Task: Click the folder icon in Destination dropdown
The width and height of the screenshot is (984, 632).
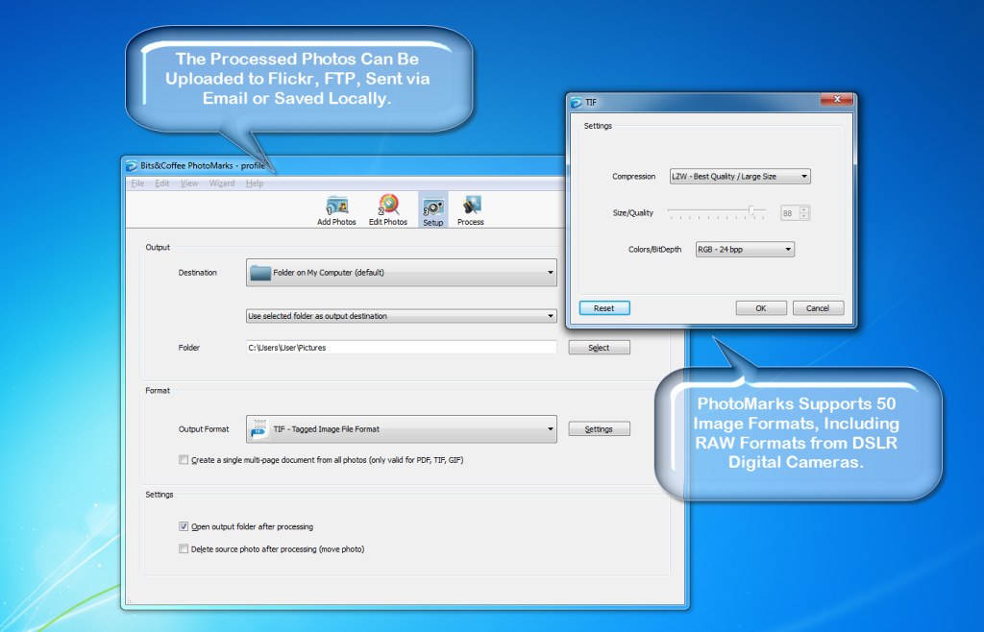Action: [x=259, y=272]
